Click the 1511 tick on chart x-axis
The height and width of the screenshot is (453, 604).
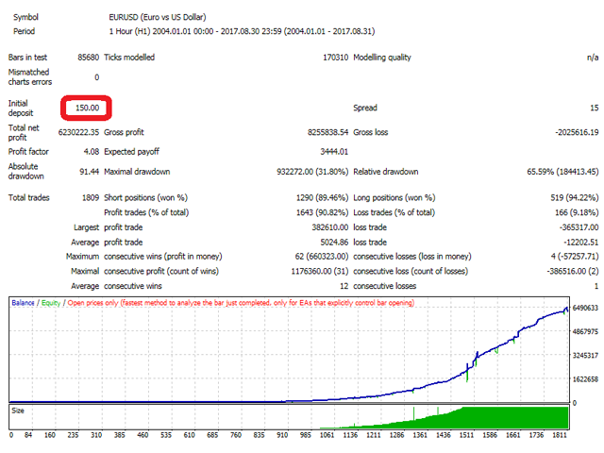point(466,436)
